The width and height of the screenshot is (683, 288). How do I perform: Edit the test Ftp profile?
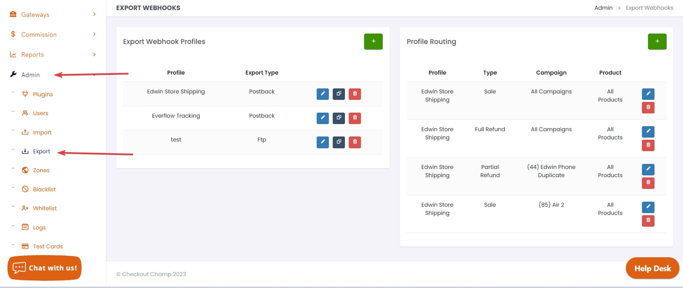tap(323, 142)
